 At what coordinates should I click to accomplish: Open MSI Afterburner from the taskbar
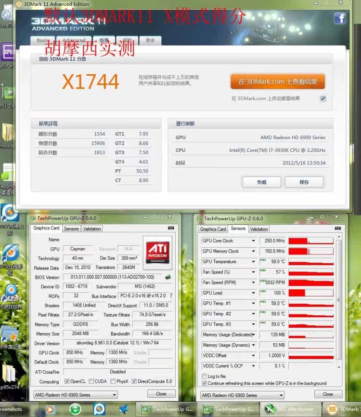click(289, 409)
